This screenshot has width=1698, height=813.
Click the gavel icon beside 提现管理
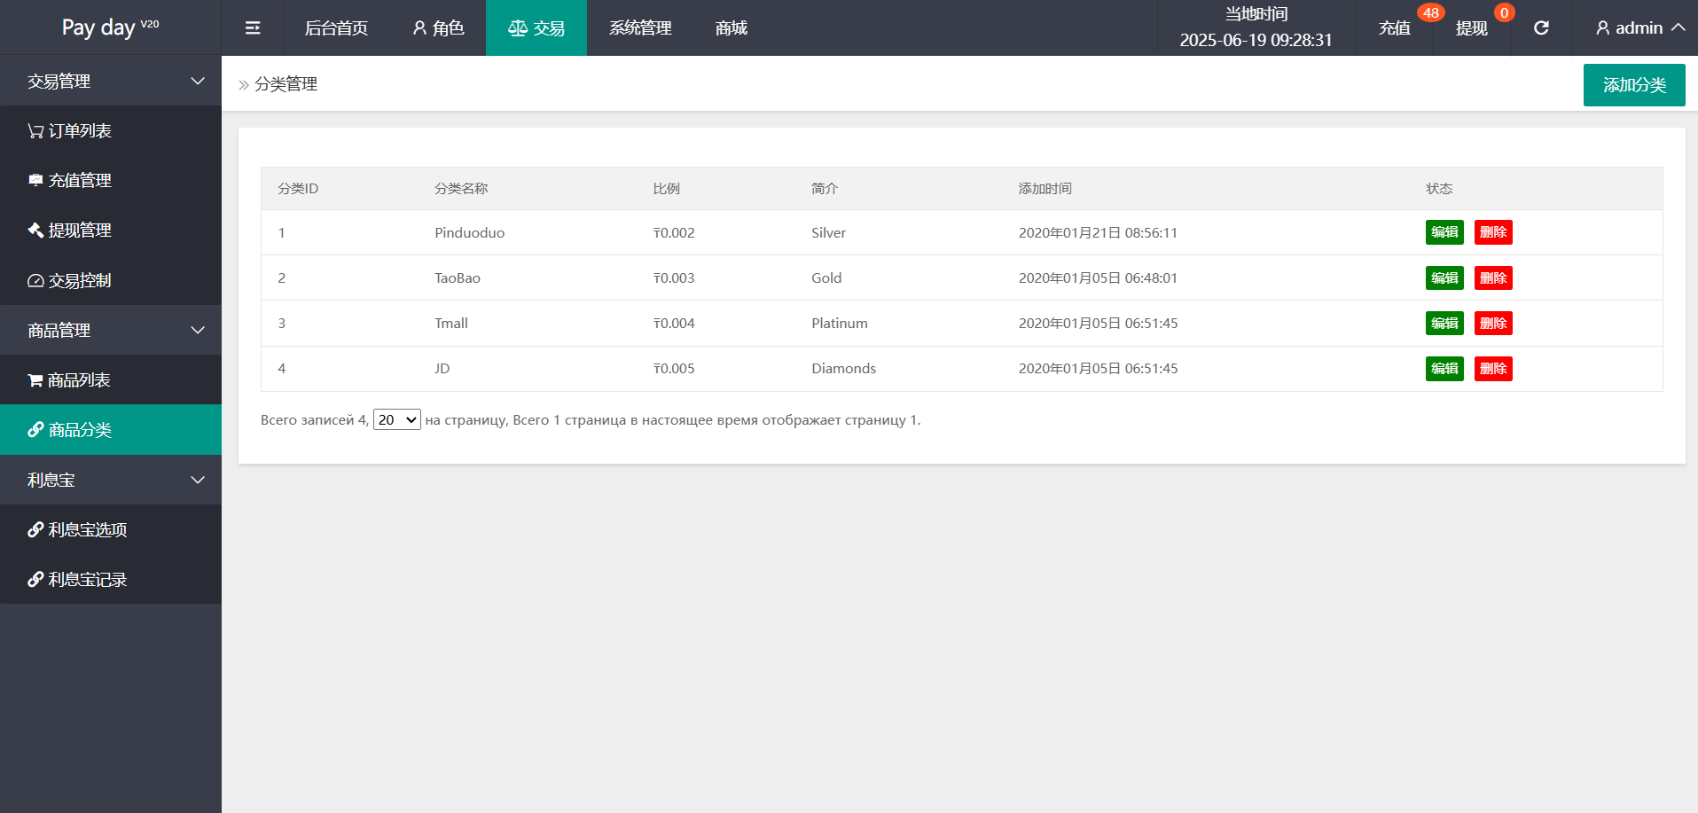[35, 231]
